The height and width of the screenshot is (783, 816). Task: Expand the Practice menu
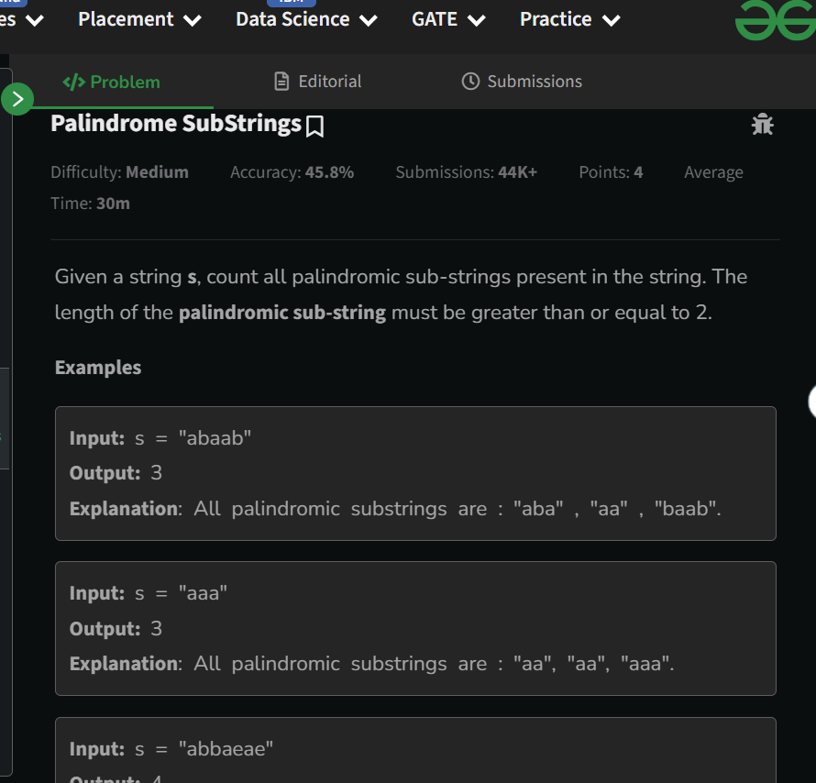[570, 20]
